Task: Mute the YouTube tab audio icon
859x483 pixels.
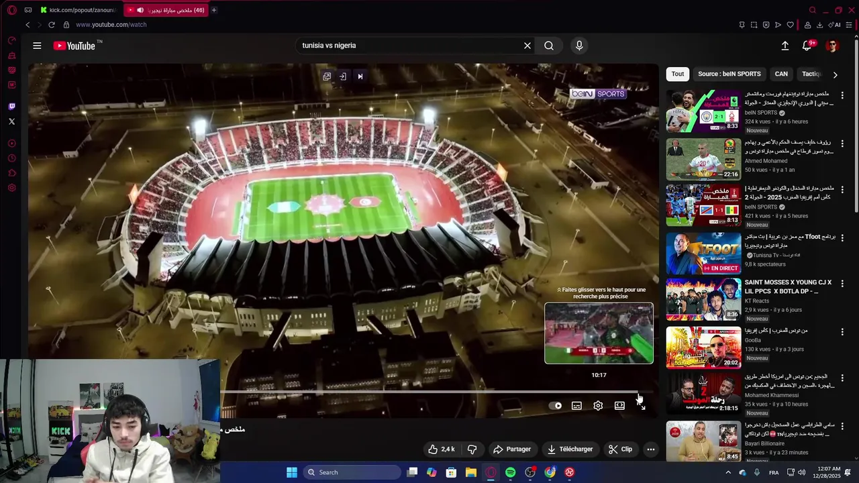Action: pos(140,10)
